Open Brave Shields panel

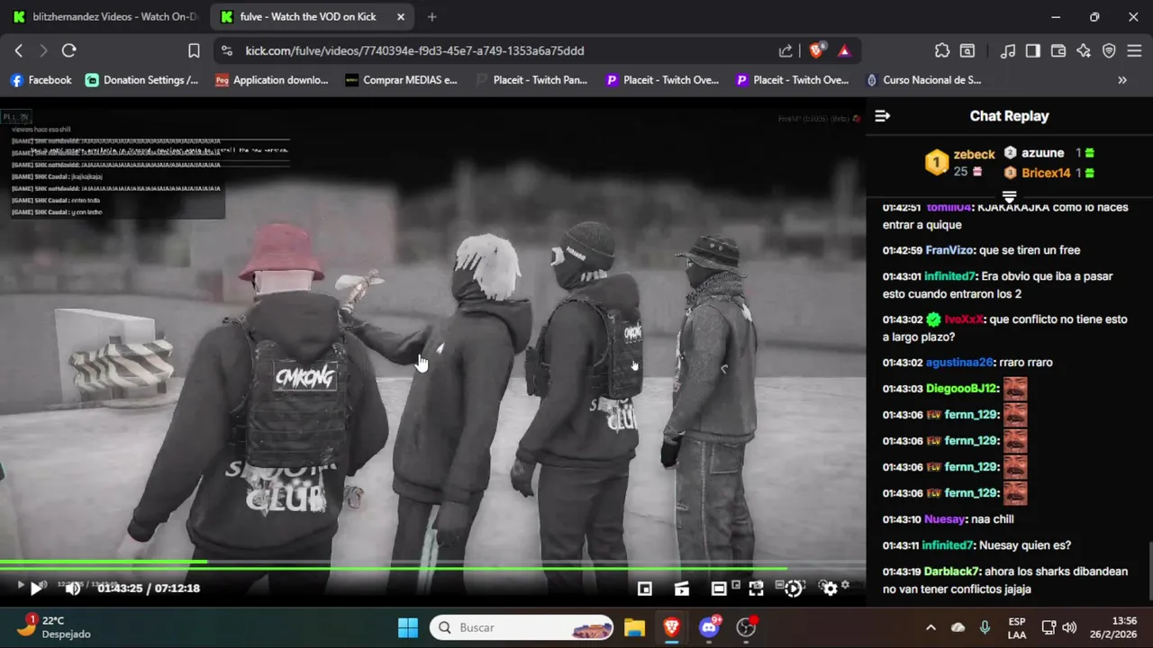tap(816, 51)
